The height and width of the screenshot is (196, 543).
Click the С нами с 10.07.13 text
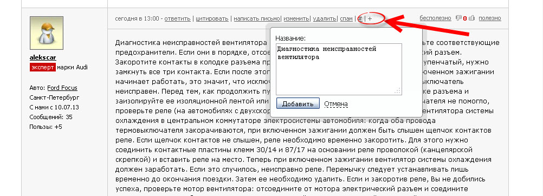pos(54,107)
